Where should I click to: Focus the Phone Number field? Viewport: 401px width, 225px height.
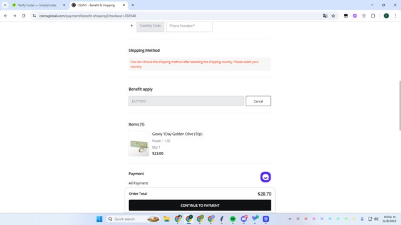[189, 26]
